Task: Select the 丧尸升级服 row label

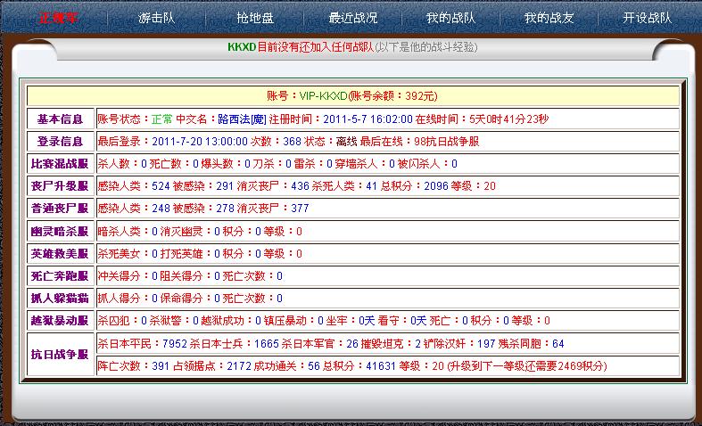Action: (60, 186)
